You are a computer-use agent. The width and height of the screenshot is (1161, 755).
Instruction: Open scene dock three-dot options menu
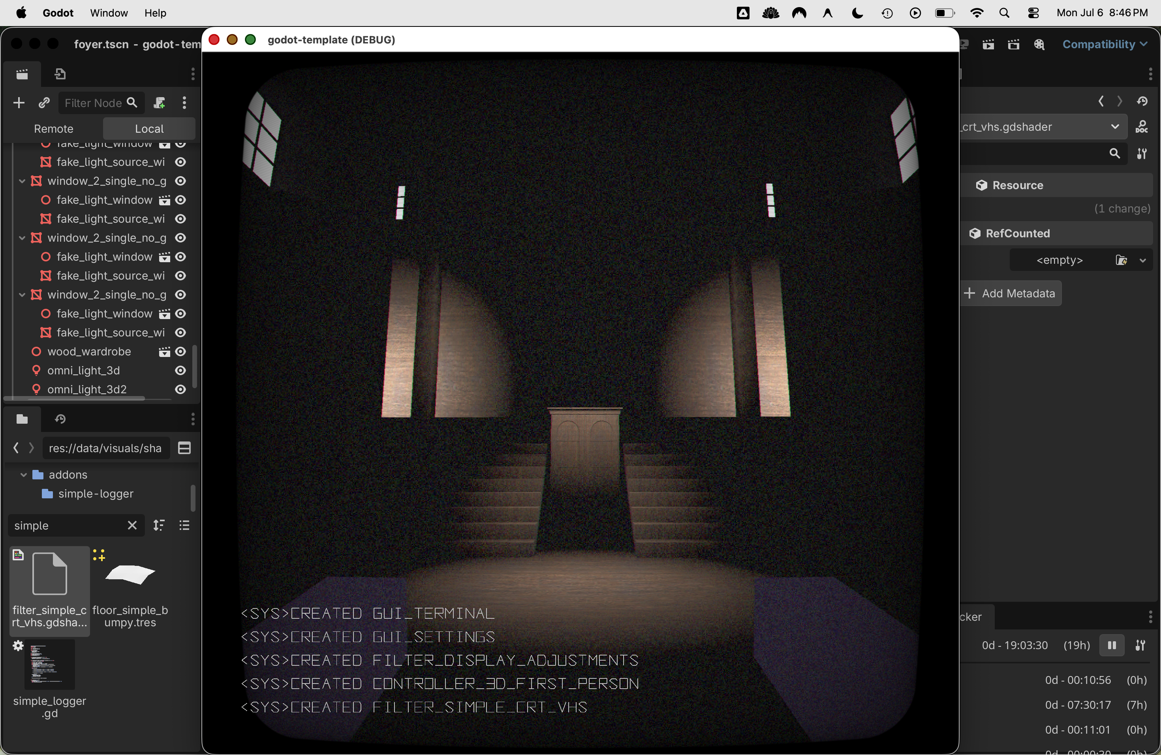click(193, 74)
